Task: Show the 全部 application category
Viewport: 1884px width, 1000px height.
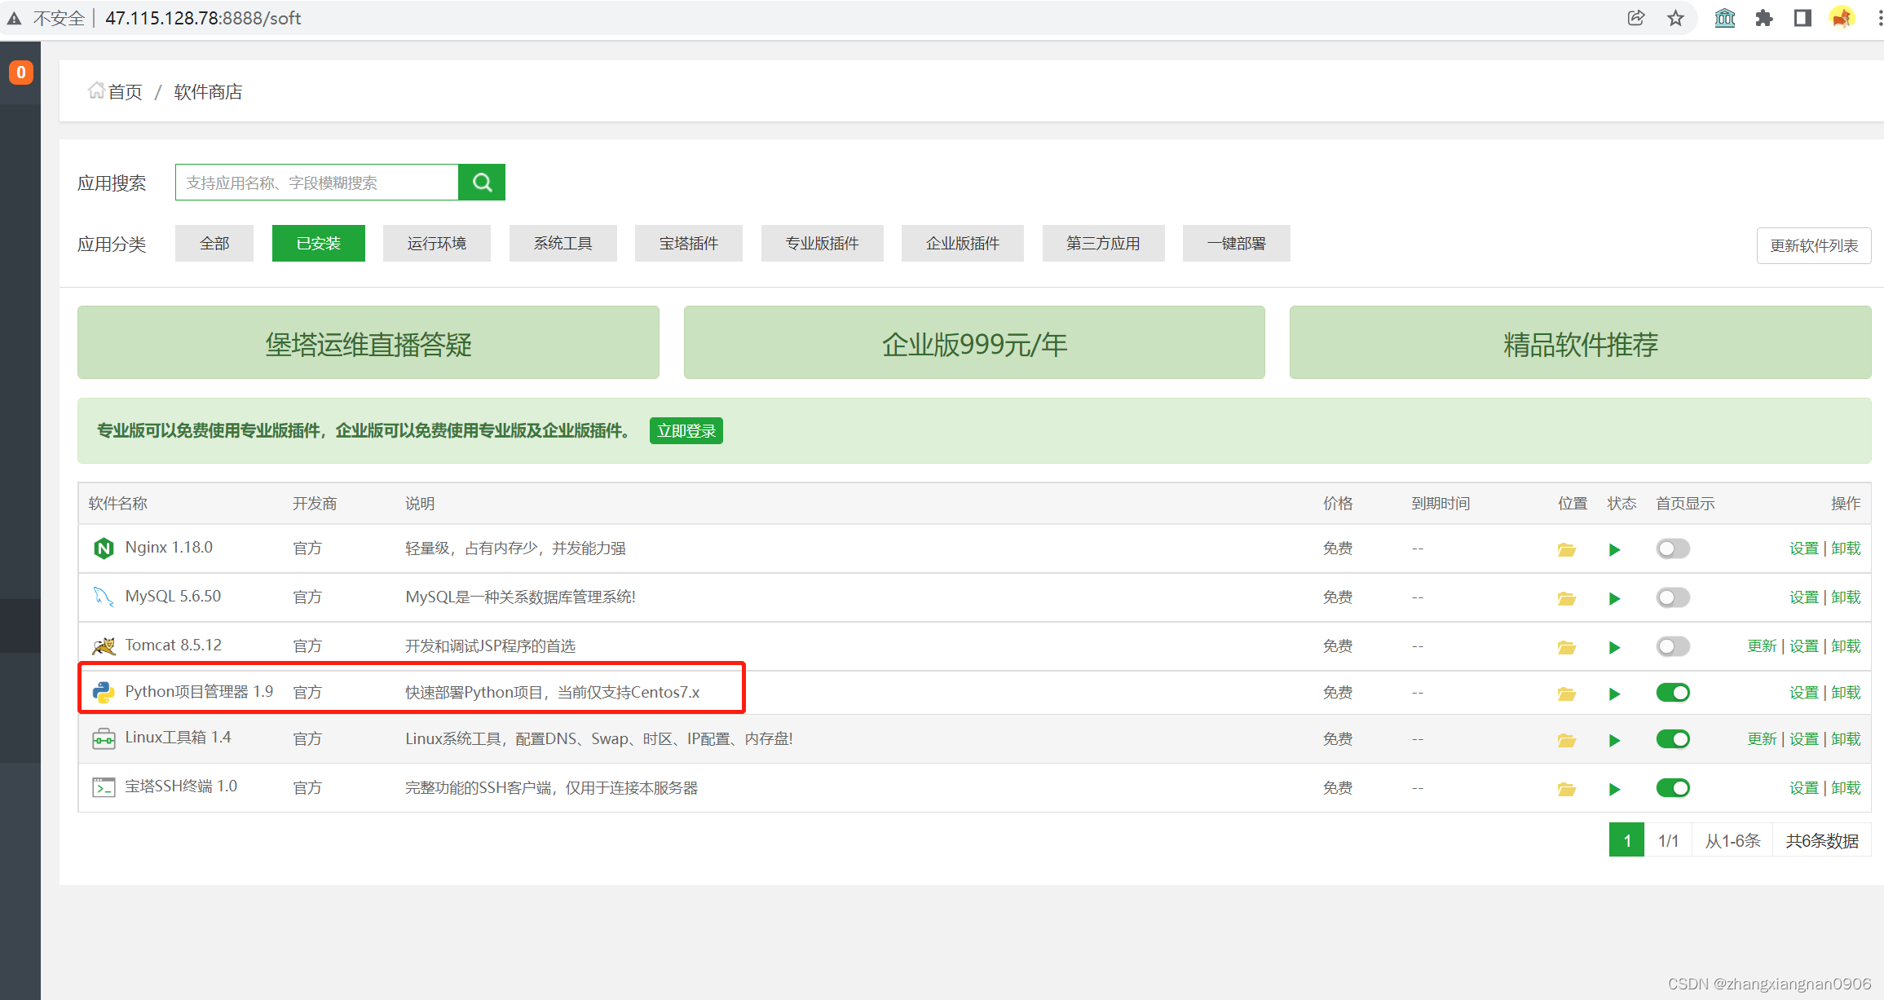Action: point(214,244)
